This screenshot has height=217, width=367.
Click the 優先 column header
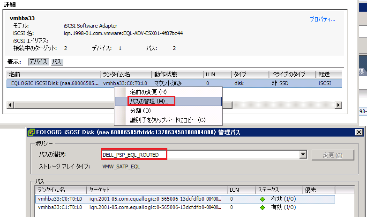[319, 190]
